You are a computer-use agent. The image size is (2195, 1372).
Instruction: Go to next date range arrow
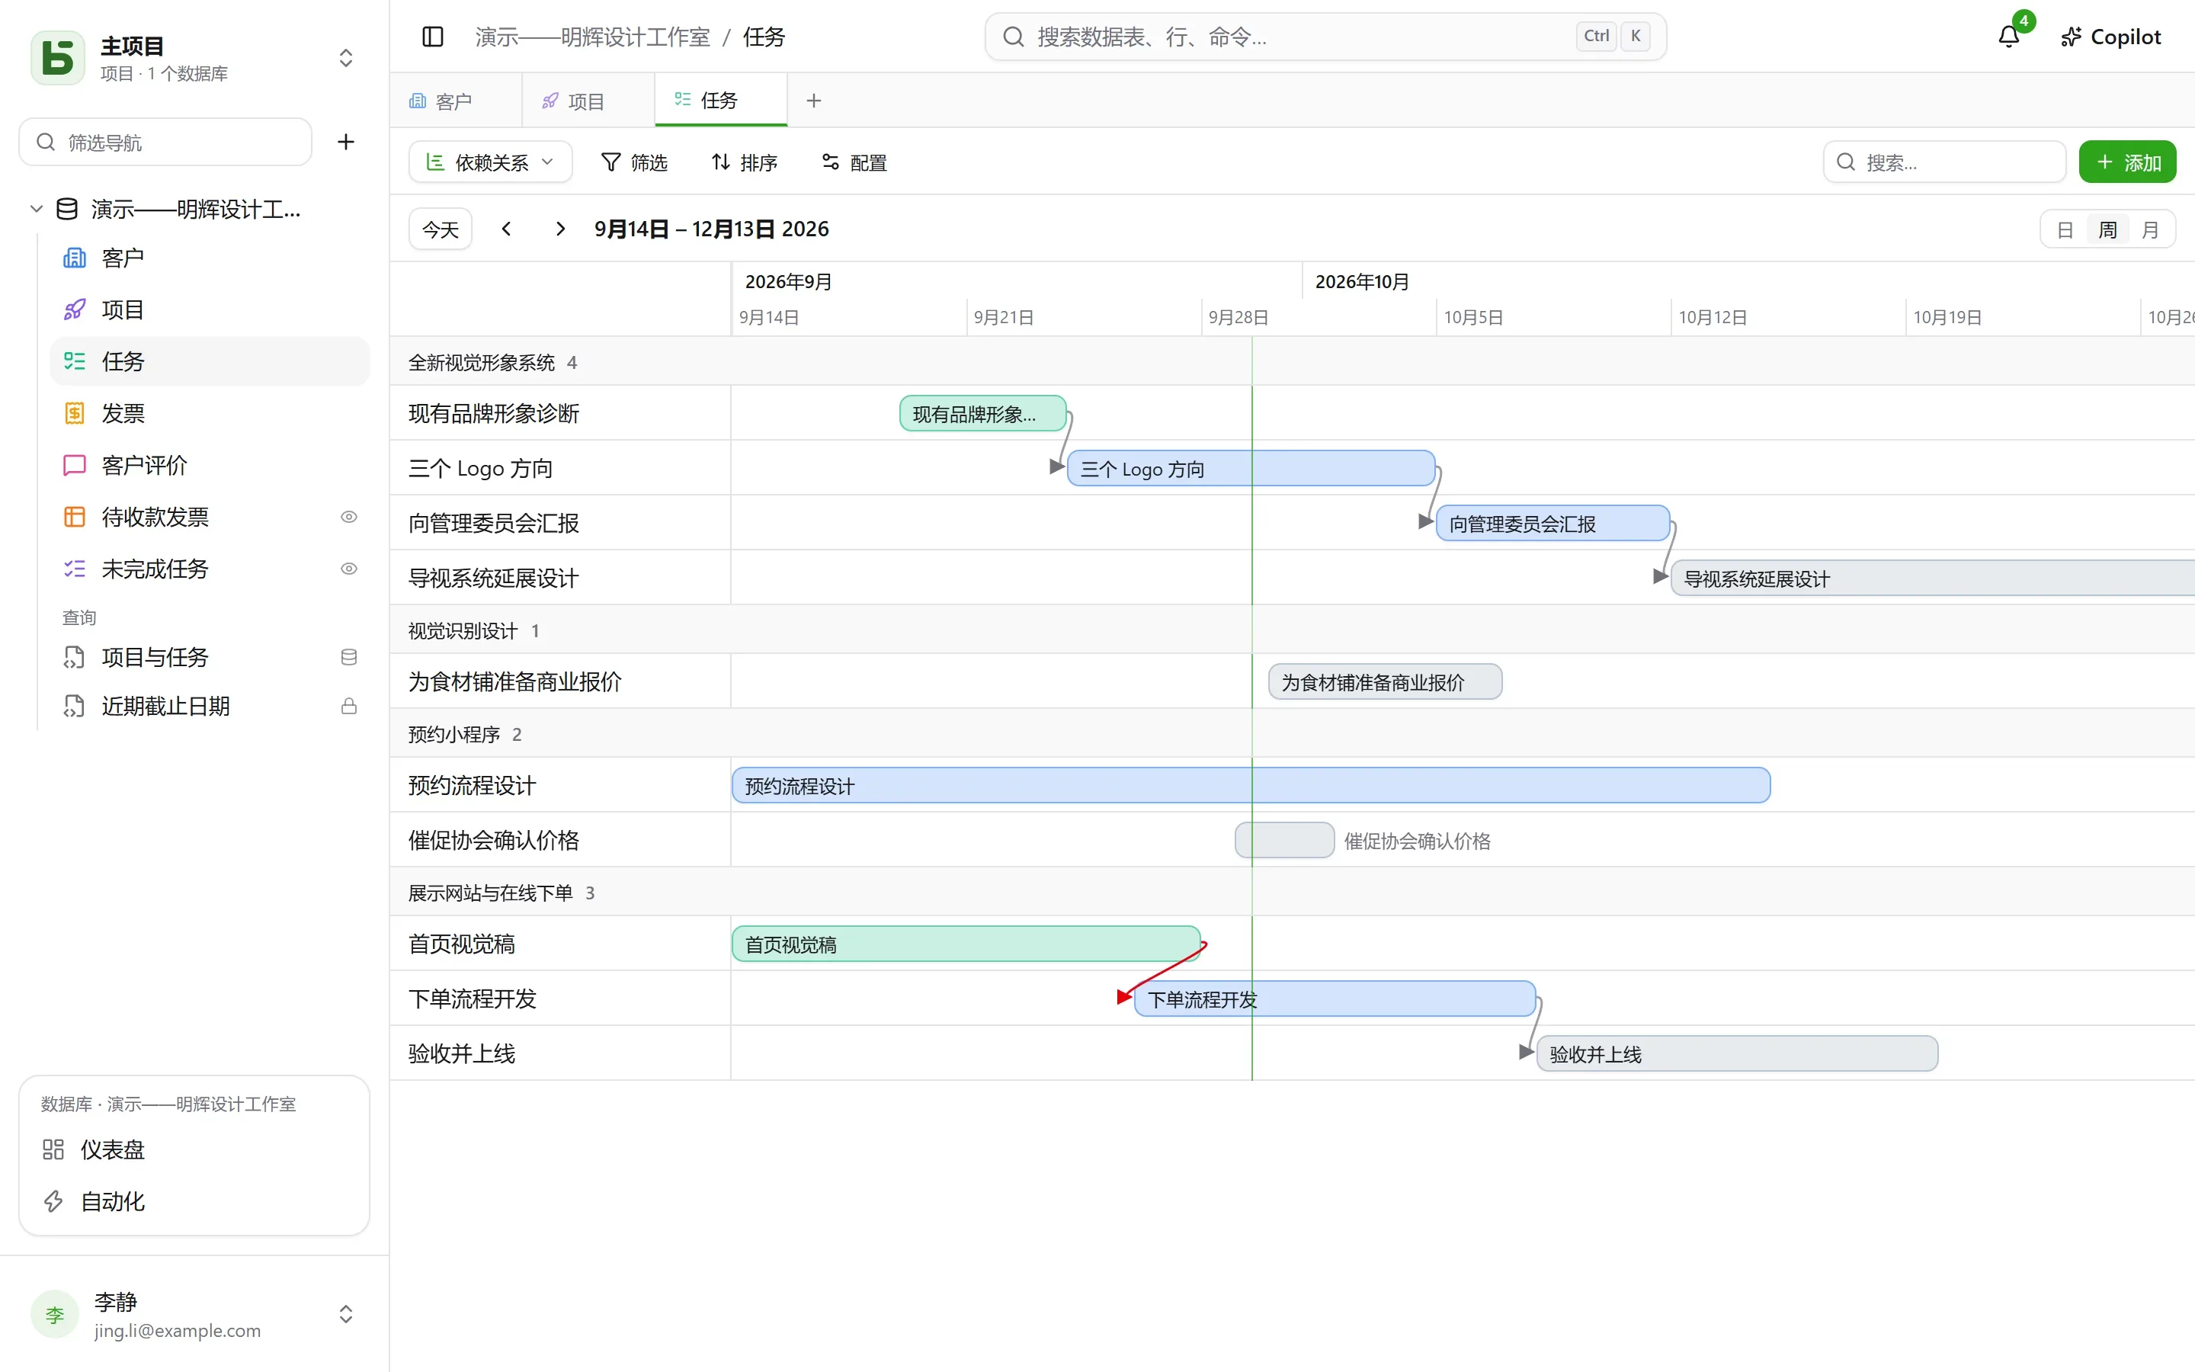pos(559,229)
